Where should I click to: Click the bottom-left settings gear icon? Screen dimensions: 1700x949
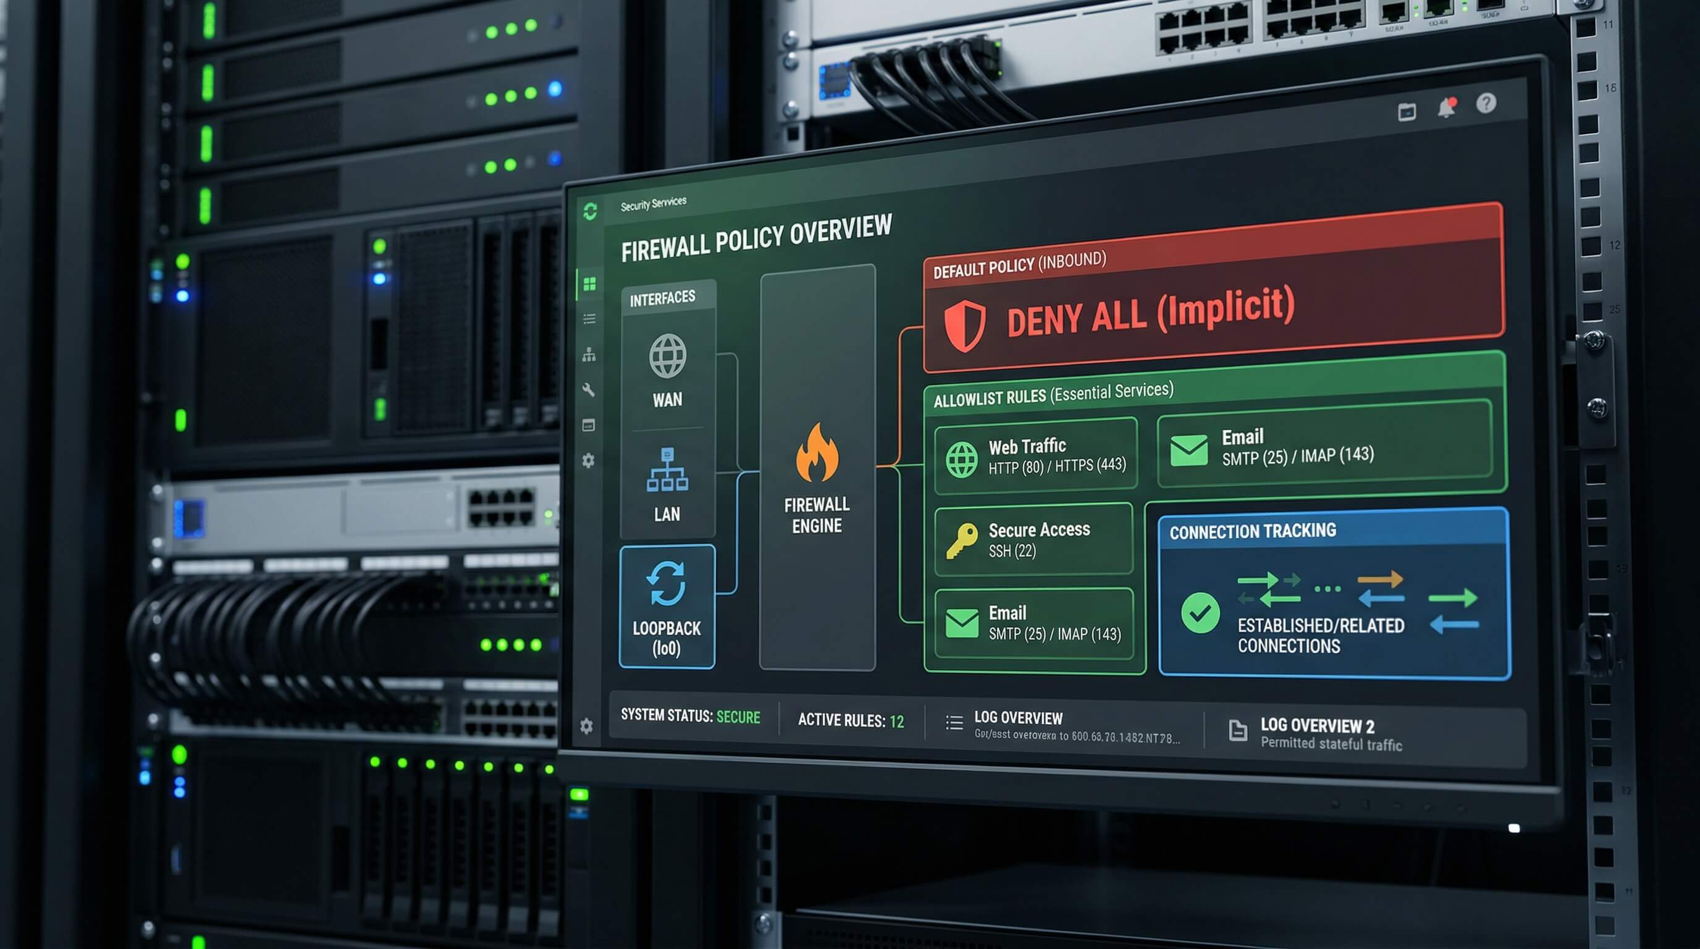pos(586,726)
